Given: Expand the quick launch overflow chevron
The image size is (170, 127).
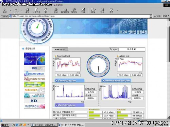Looking at the screenshot, I should [x=28, y=124].
